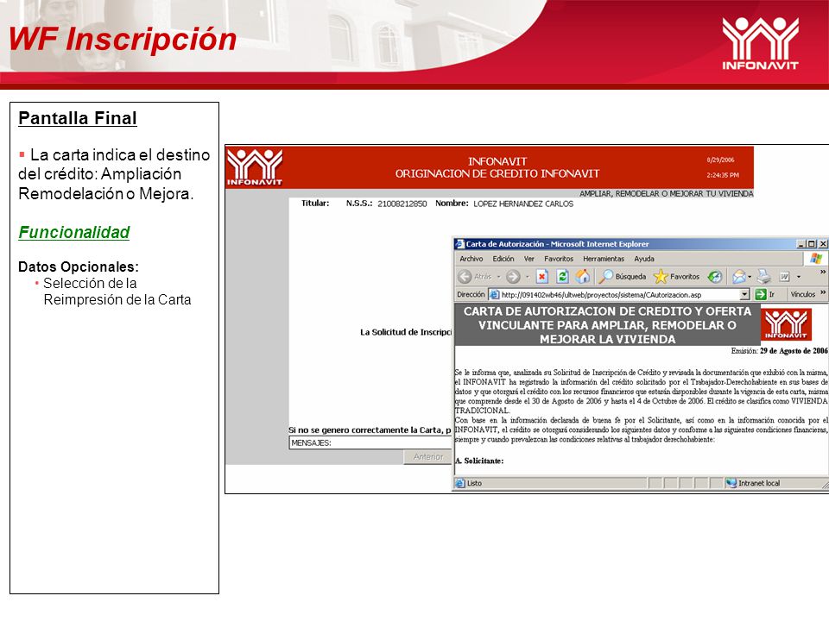Open the History clock icon

715,276
